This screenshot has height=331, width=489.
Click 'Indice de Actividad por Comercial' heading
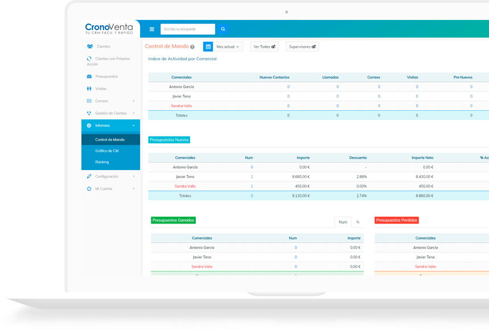point(182,59)
